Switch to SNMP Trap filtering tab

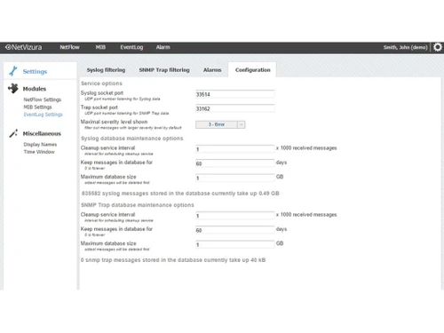click(164, 70)
